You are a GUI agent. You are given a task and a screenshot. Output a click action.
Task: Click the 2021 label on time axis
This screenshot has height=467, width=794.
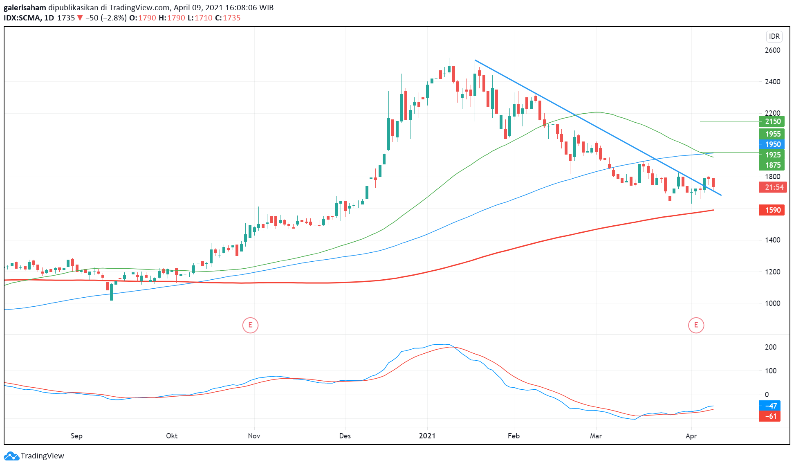[427, 436]
